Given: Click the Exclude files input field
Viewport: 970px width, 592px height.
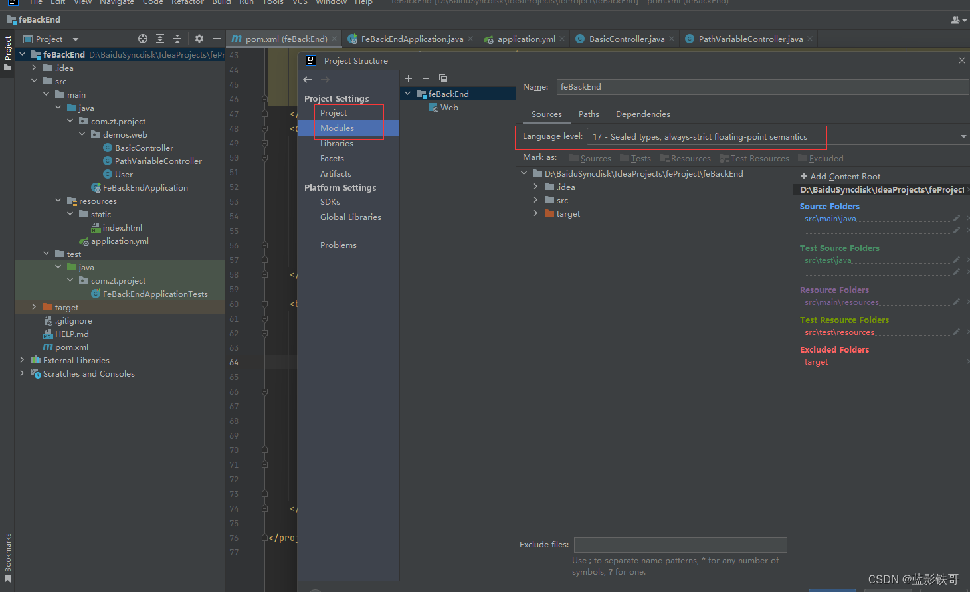Looking at the screenshot, I should (680, 545).
